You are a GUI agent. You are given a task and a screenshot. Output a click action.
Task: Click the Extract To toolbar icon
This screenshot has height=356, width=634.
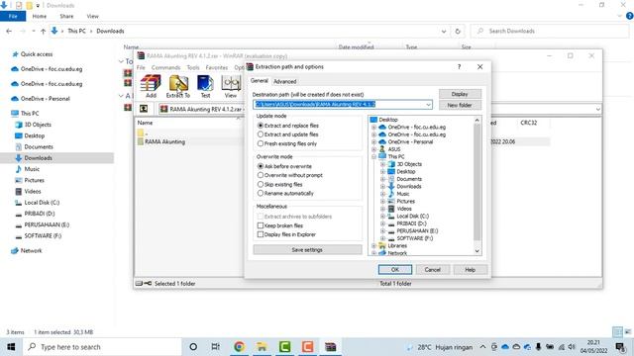178,86
